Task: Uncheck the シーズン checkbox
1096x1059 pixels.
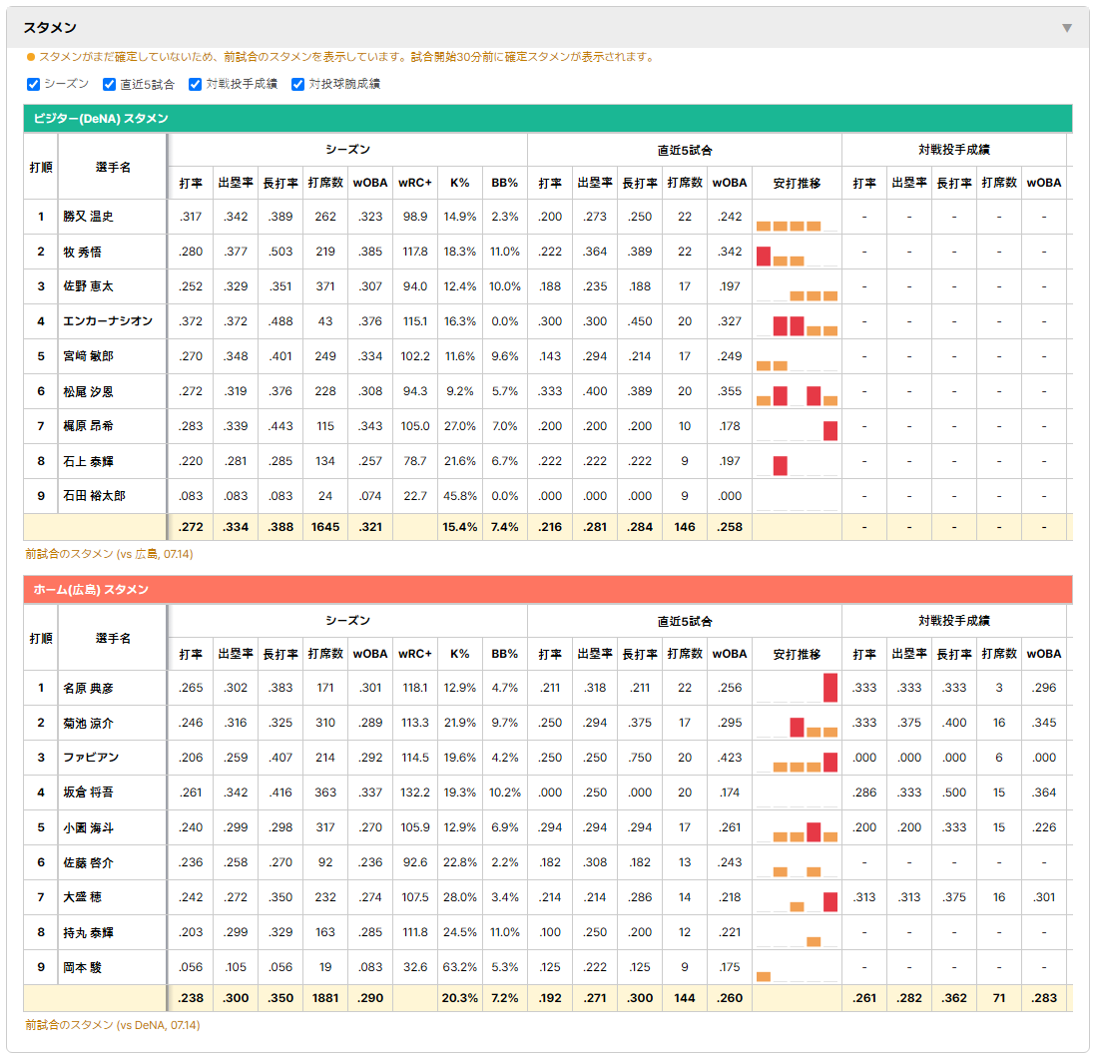Action: tap(34, 84)
